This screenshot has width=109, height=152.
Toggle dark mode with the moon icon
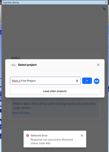[x=104, y=9]
